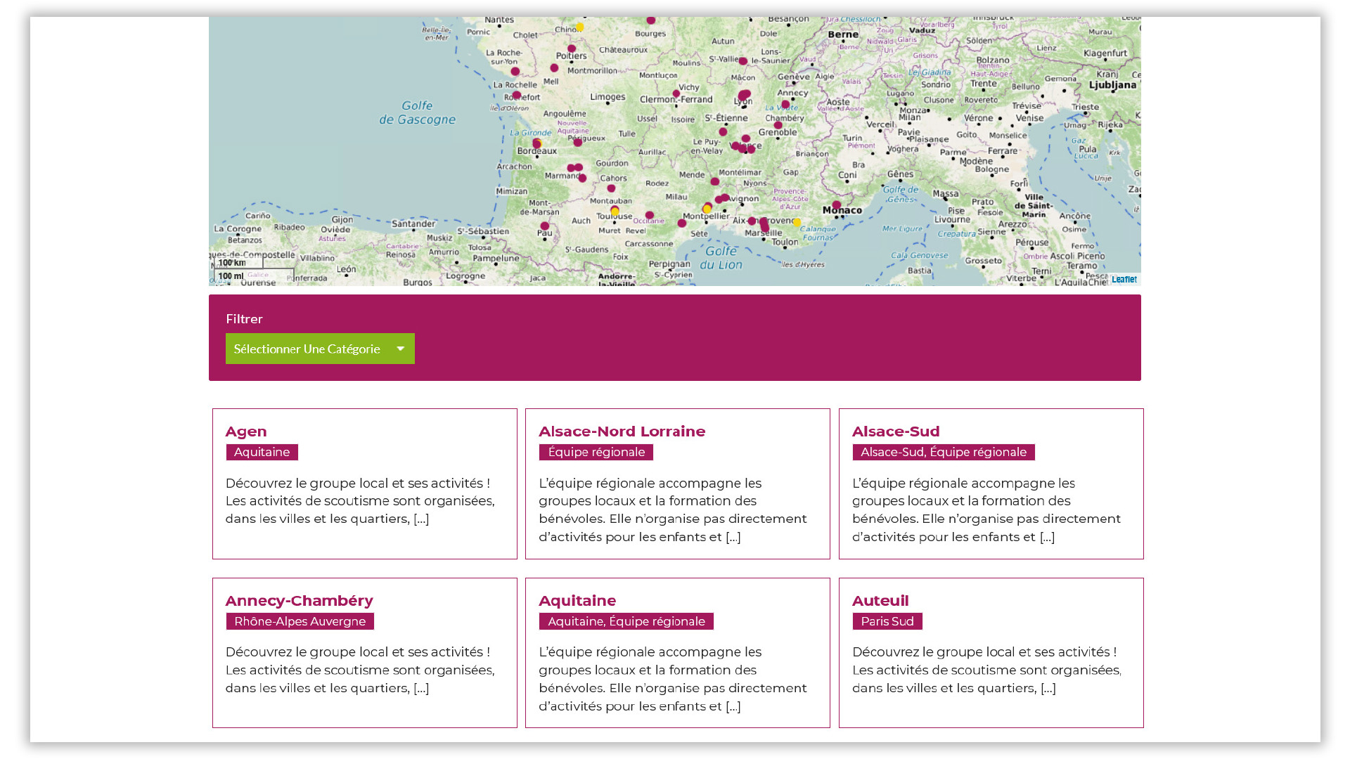This screenshot has height=759, width=1350.
Task: Click the map marker at Monaco
Action: point(836,205)
